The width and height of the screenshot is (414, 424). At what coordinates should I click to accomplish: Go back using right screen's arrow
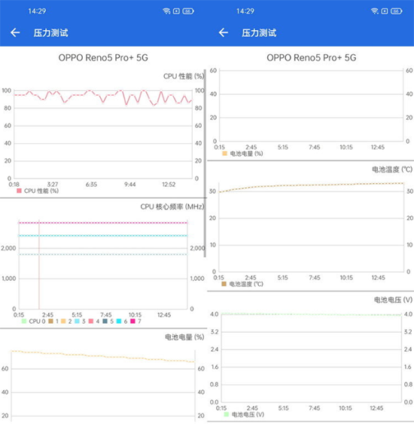click(x=224, y=32)
